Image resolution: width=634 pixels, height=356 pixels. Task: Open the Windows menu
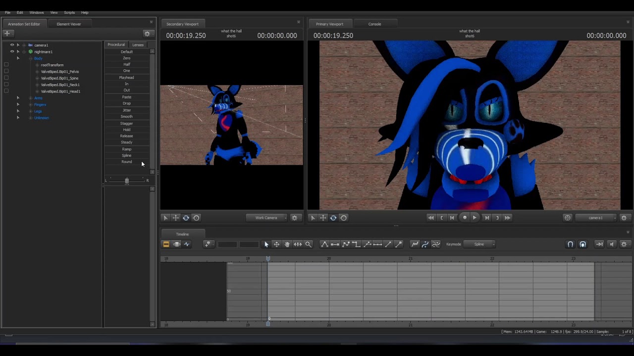tap(37, 12)
